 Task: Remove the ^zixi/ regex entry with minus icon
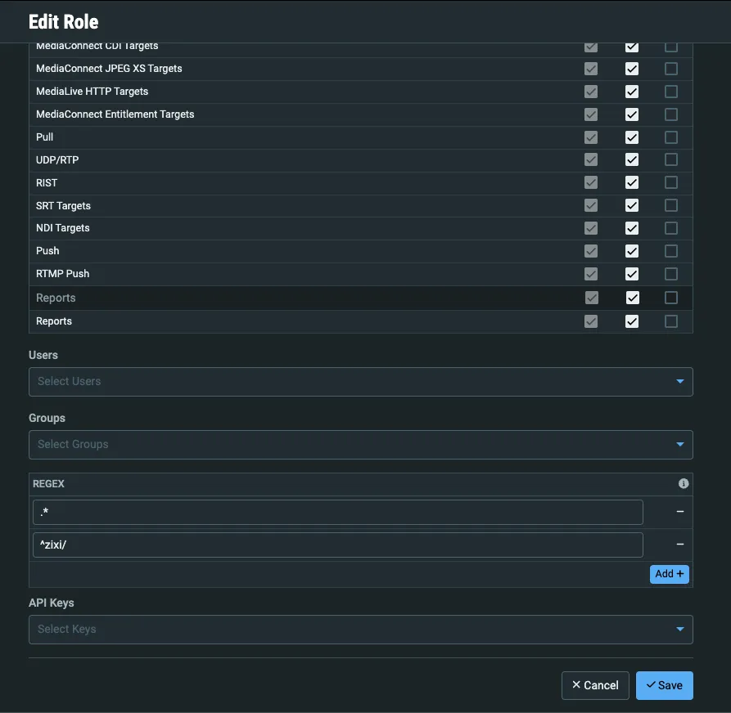(x=679, y=544)
